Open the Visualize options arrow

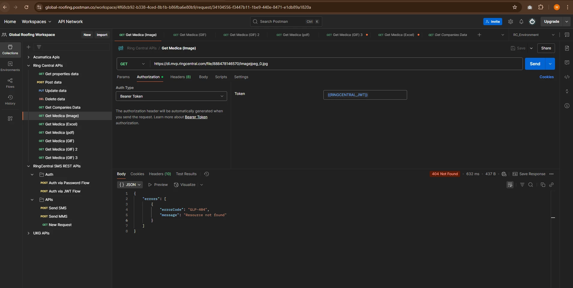pos(202,185)
